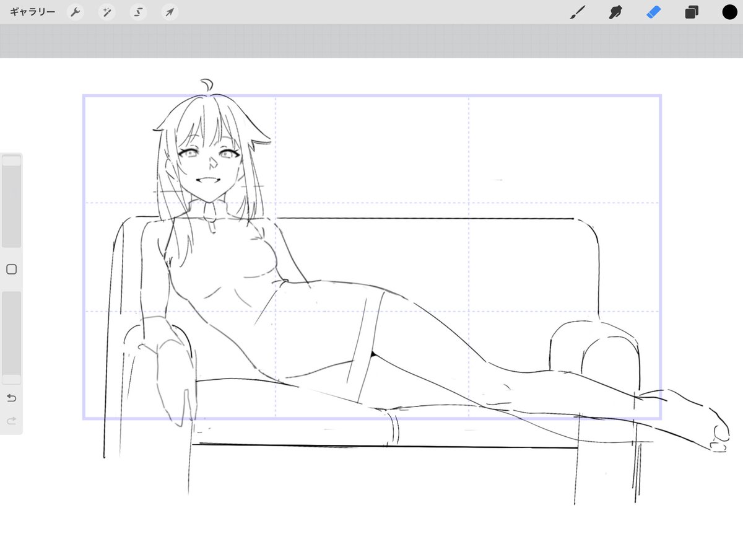This screenshot has width=743, height=557.
Task: Select the blue Eraser tool
Action: [x=654, y=12]
